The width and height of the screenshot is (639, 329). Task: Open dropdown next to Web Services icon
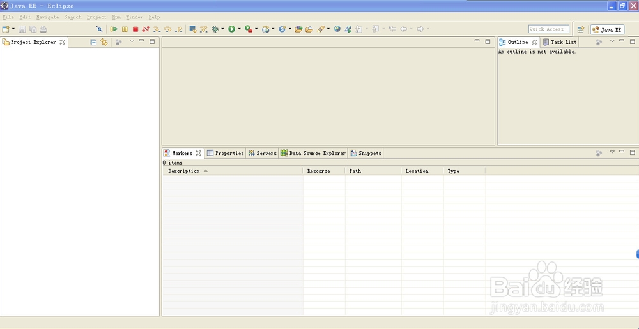(289, 29)
